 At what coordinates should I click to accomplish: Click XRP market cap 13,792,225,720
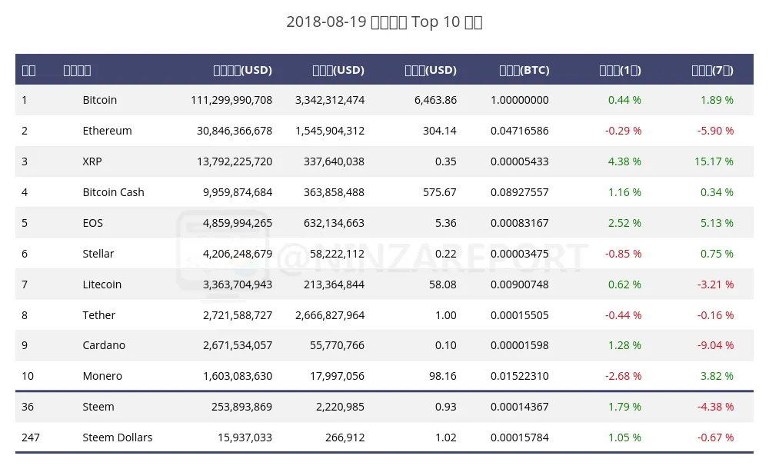(x=235, y=162)
